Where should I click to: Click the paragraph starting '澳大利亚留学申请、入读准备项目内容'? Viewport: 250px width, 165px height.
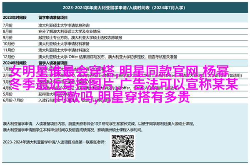pyautogui.click(x=99, y=123)
